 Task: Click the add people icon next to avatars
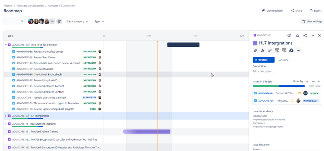(59, 21)
